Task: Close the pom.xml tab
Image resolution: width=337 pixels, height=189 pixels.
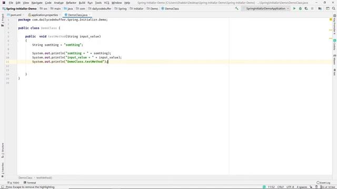Action: 23,15
